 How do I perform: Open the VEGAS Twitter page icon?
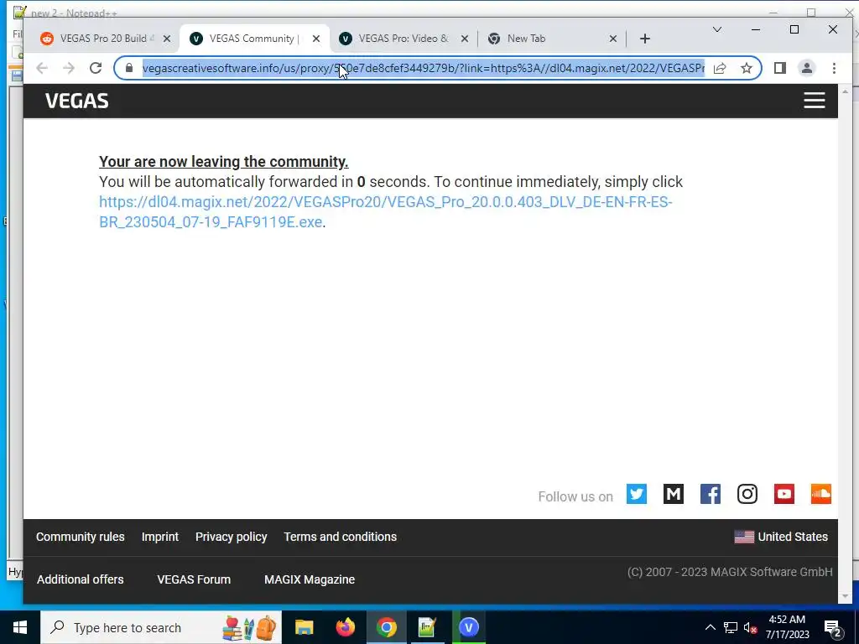click(637, 494)
